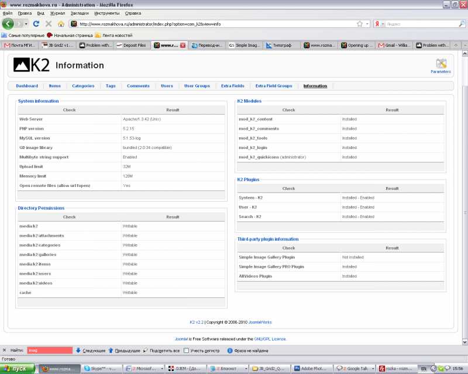468x374 pixels.
Task: Find next match with Следующее
Action: coord(91,351)
